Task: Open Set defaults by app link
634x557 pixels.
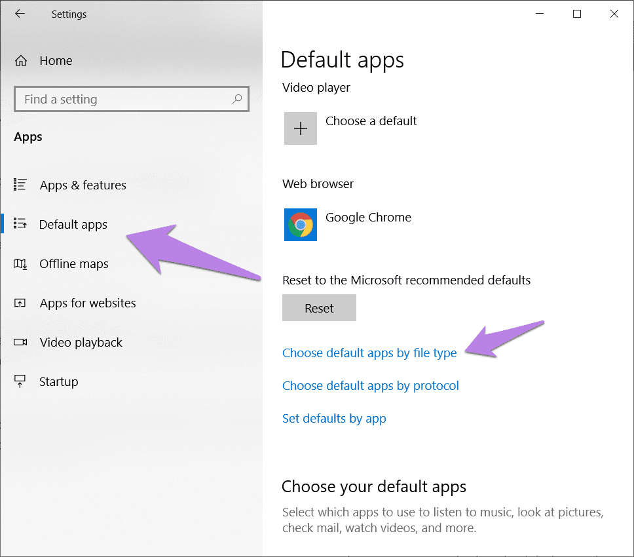Action: [x=334, y=419]
